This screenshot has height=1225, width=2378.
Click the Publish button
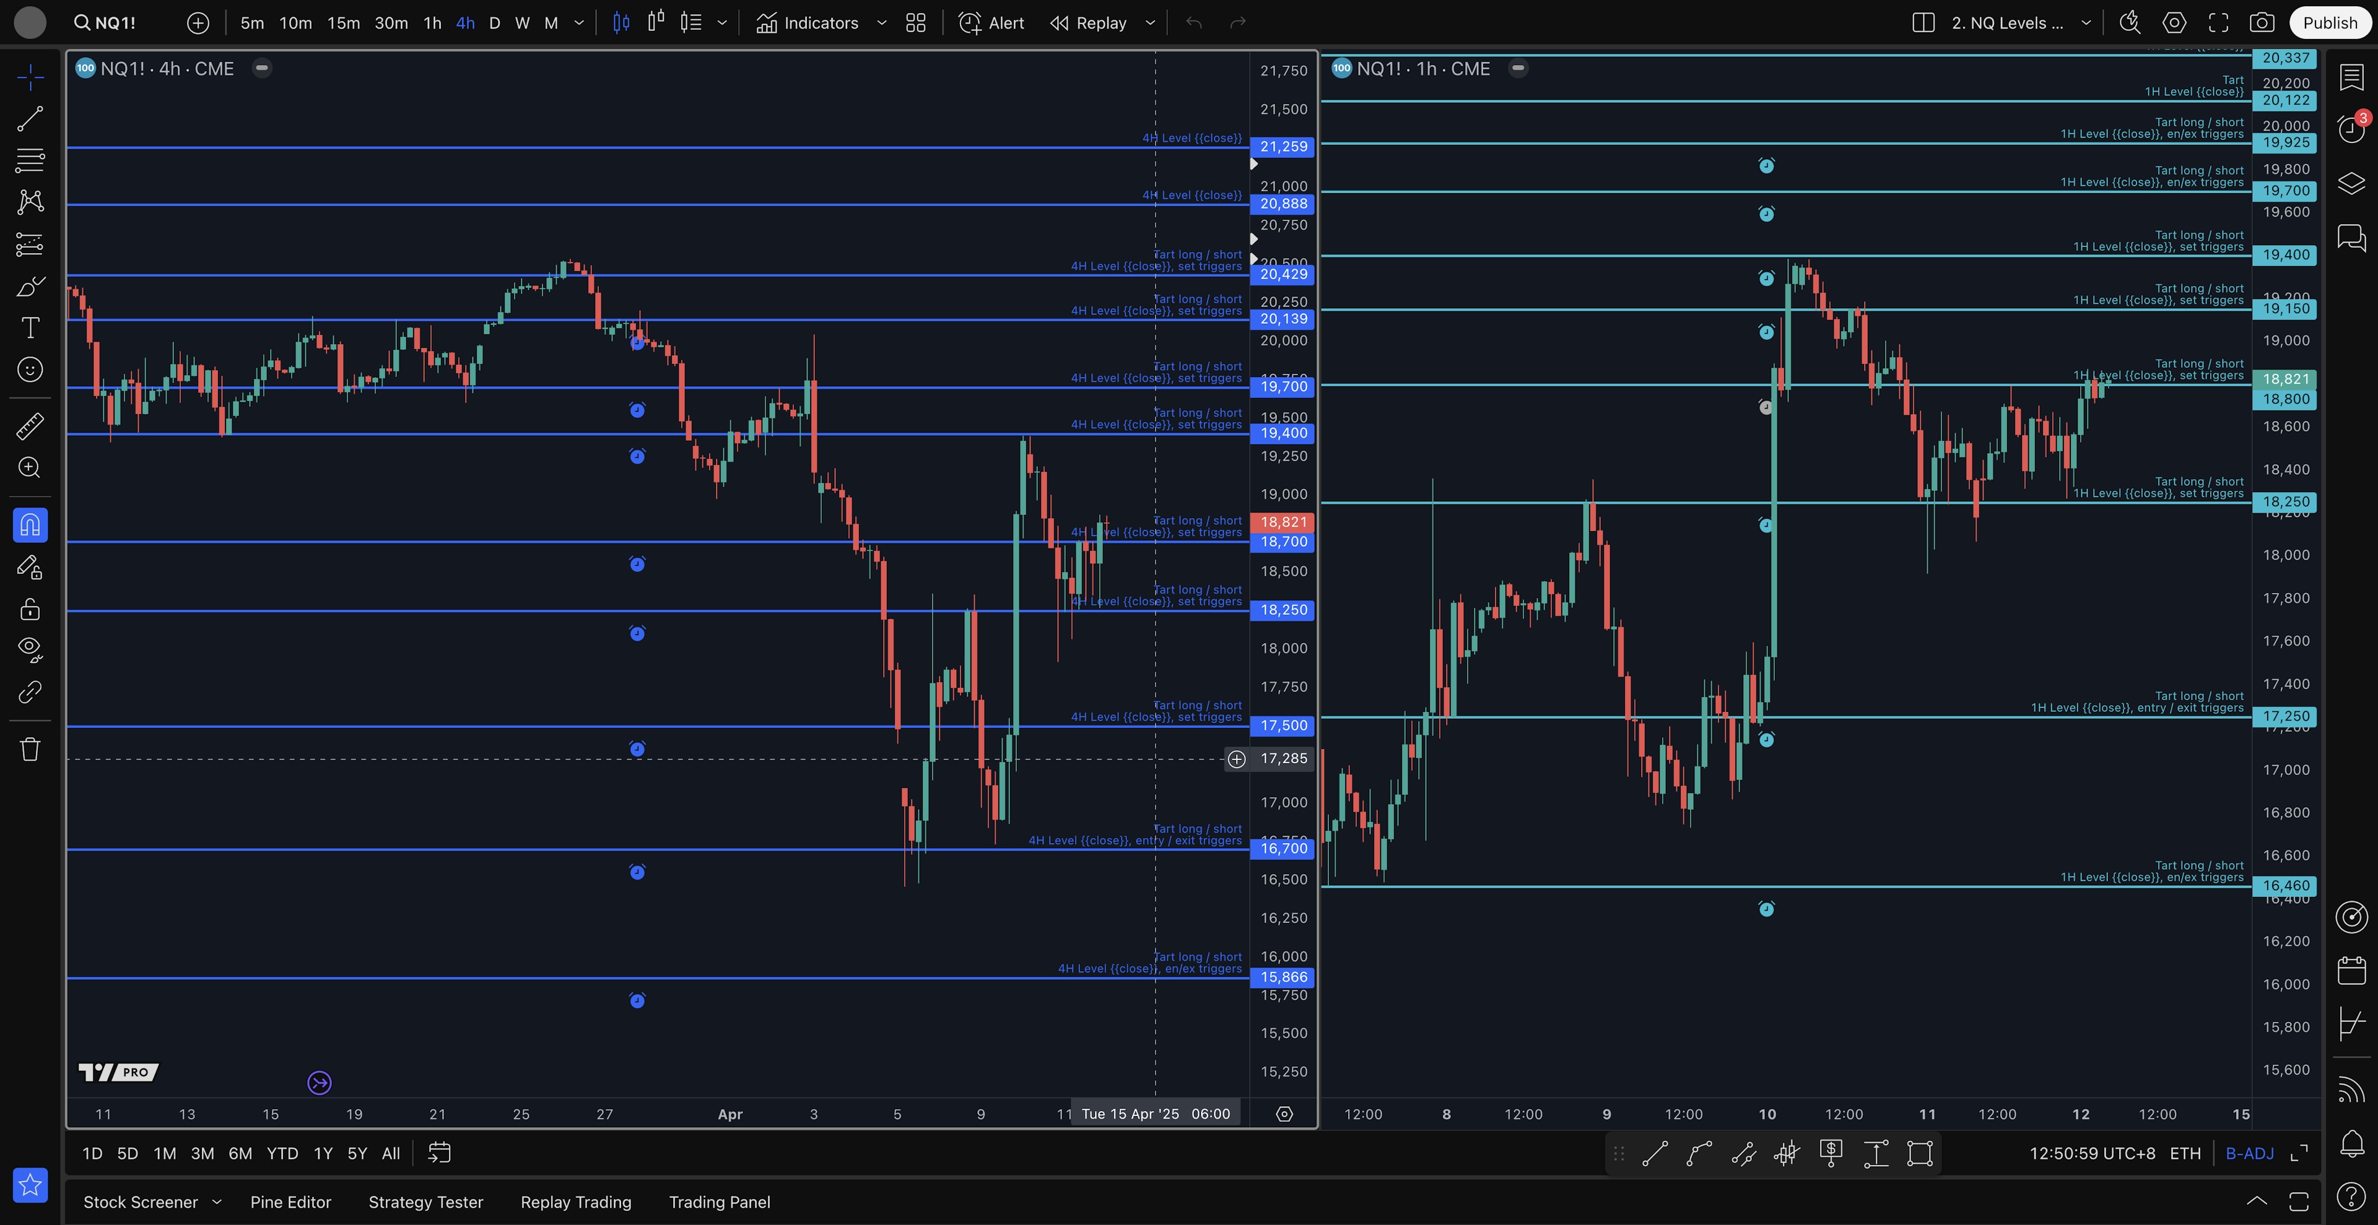coord(2329,23)
